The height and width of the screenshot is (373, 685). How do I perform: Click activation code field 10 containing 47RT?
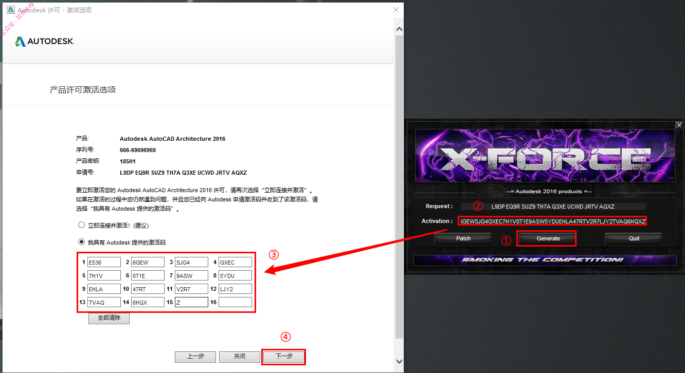click(x=148, y=289)
